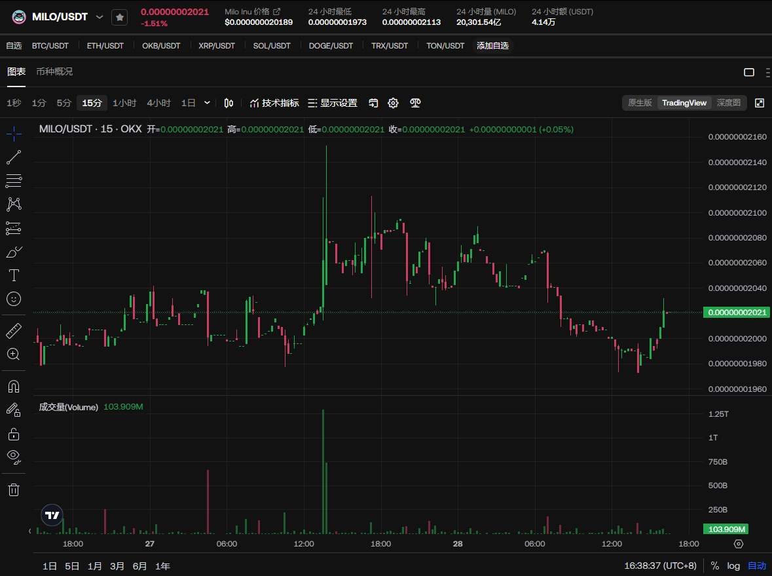Expand the MILO/USDT pair selector dropdown

coord(100,17)
